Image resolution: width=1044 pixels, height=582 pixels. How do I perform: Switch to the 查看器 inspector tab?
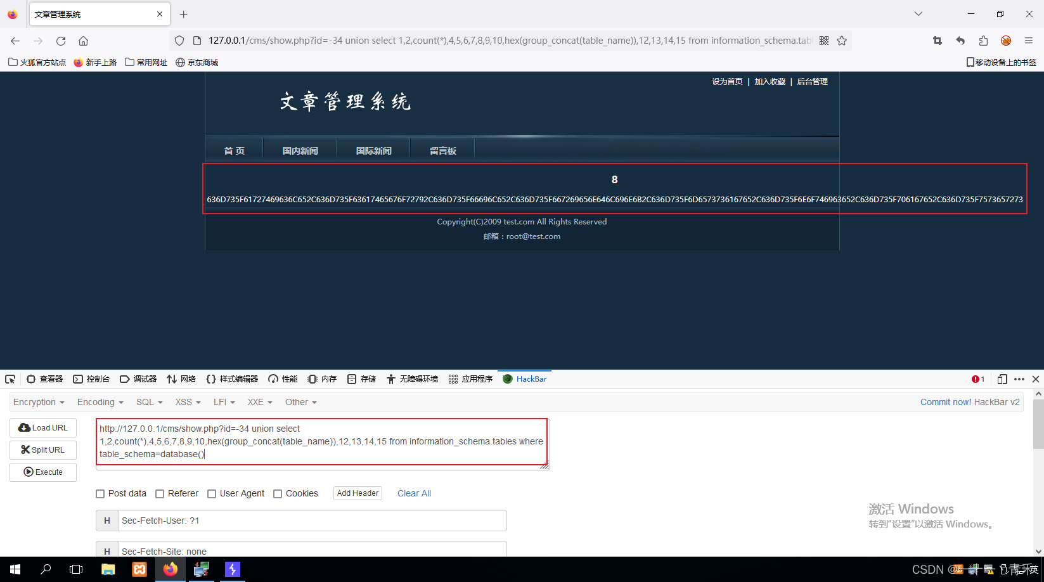45,379
